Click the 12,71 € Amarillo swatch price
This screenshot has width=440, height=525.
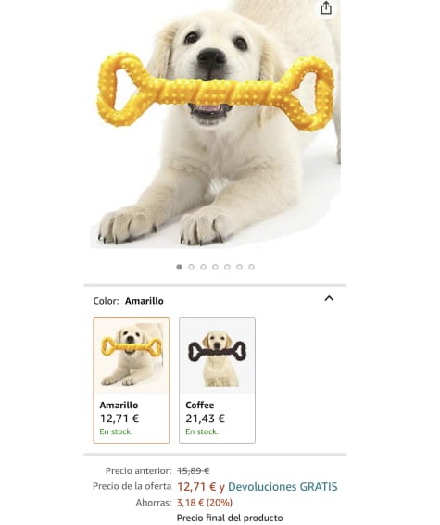119,419
